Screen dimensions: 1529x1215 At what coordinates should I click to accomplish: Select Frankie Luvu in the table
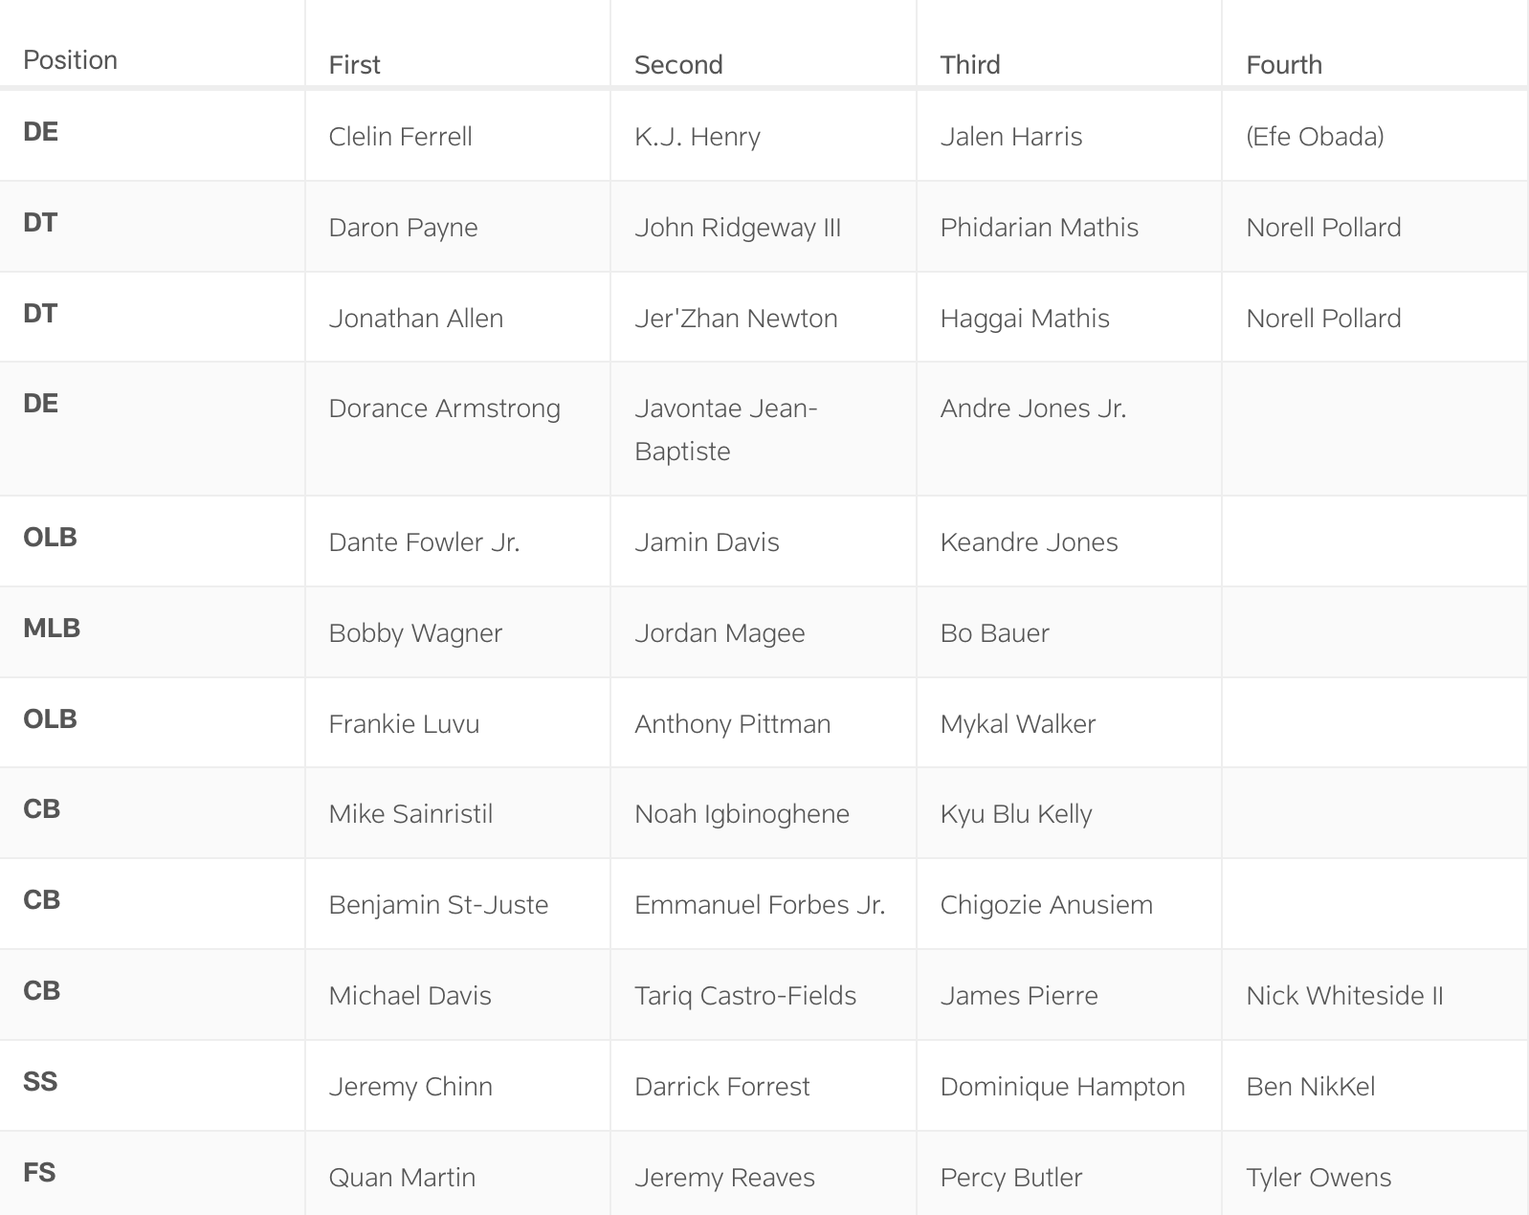pyautogui.click(x=404, y=723)
